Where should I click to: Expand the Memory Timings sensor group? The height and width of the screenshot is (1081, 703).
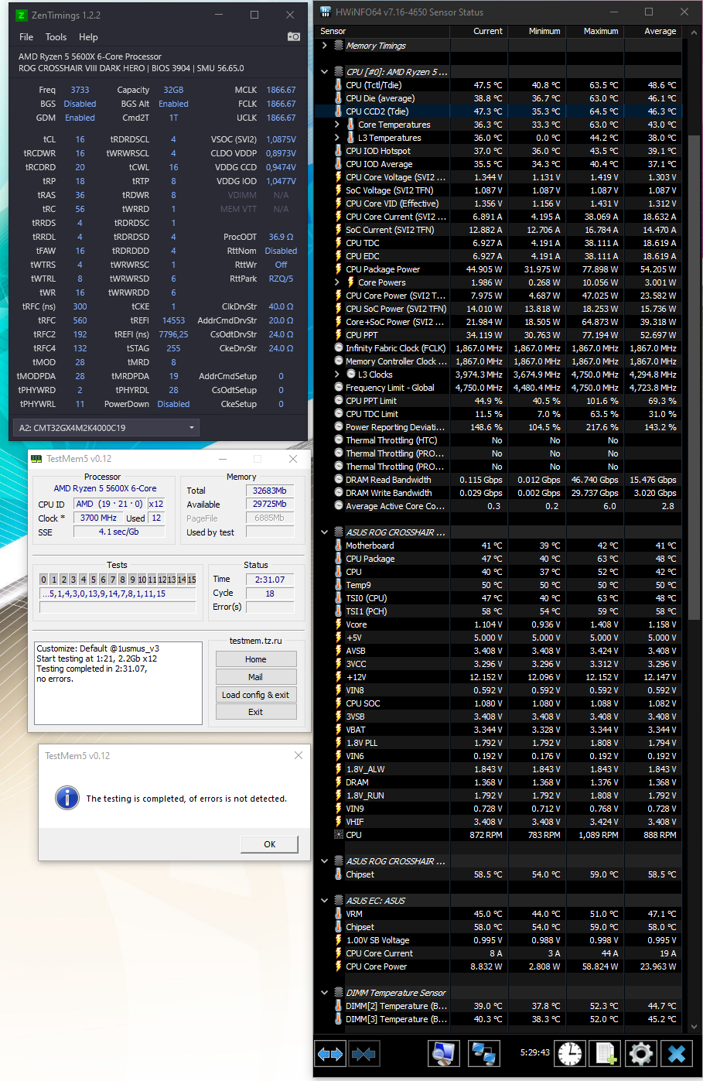(x=324, y=46)
